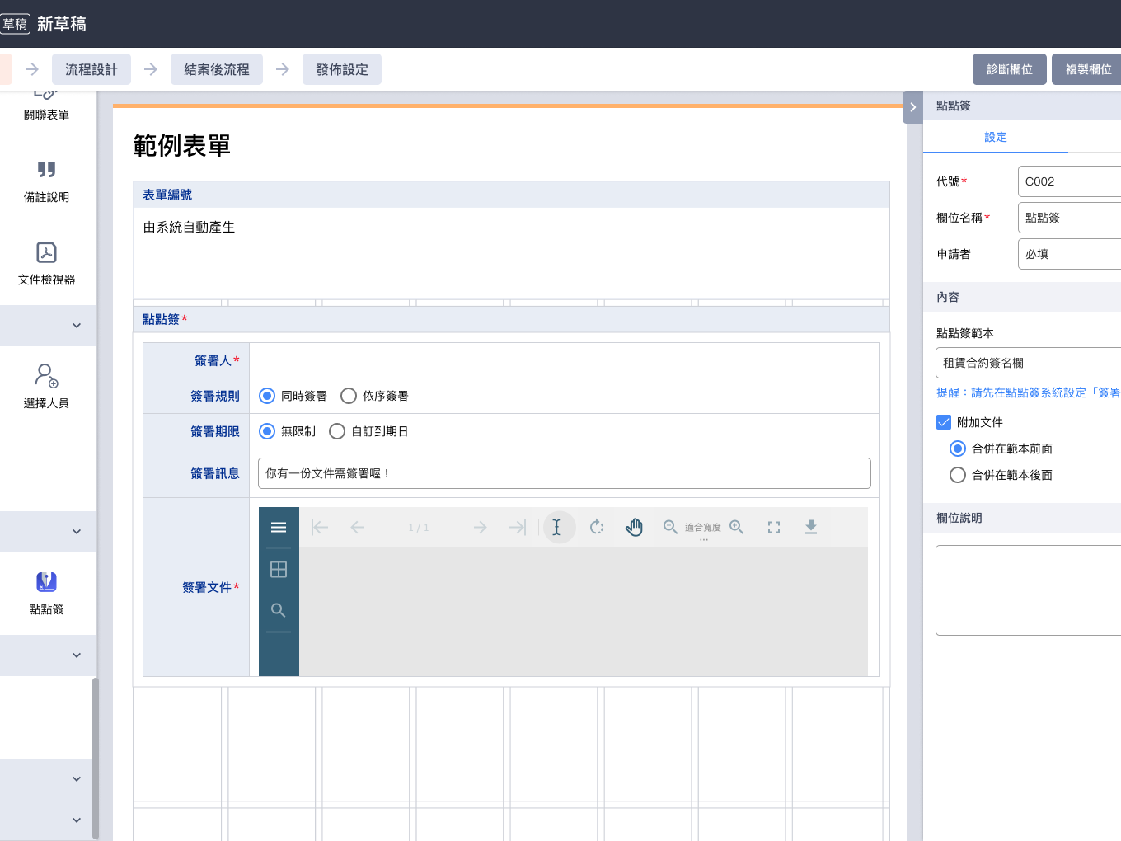Click the 欄位名稱 input field
This screenshot has height=841, width=1121.
coord(1069,218)
